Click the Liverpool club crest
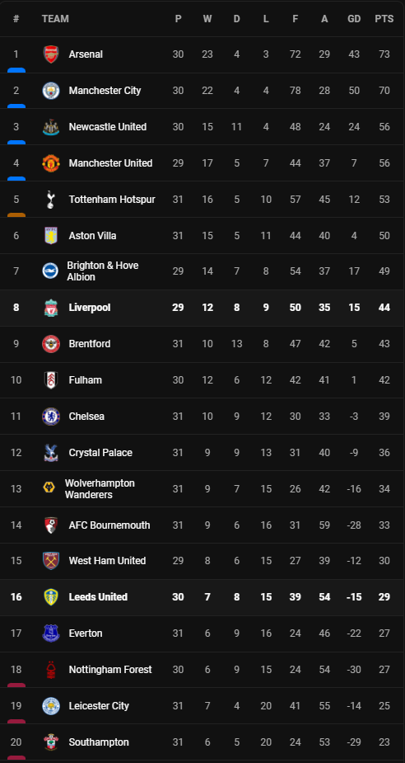405x763 pixels. pyautogui.click(x=50, y=308)
